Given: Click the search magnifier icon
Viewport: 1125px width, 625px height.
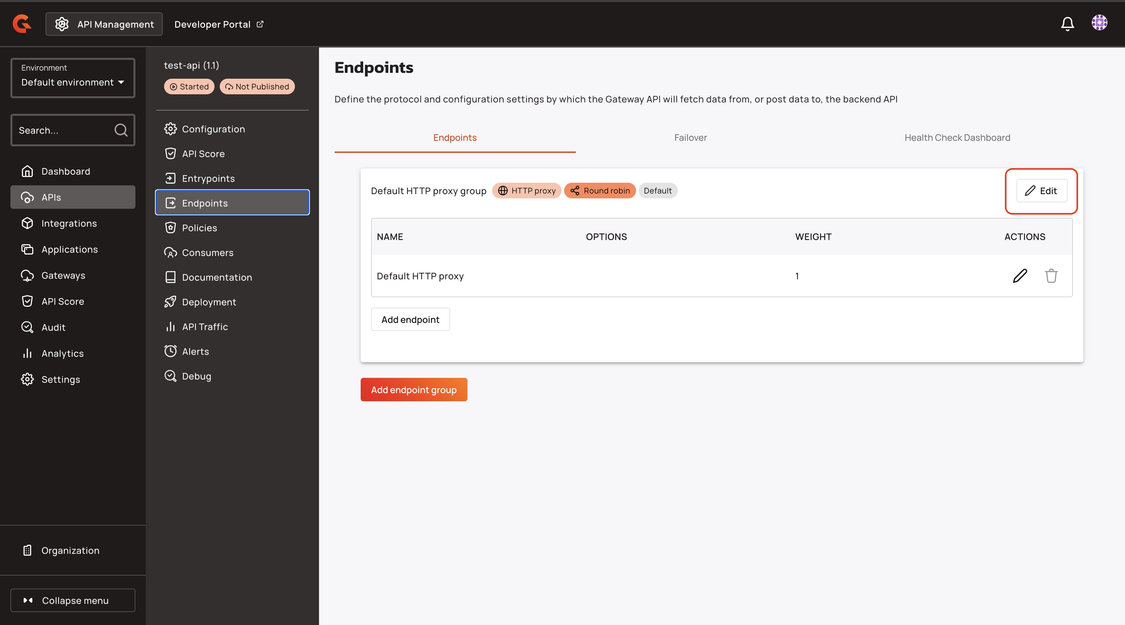Looking at the screenshot, I should [x=120, y=130].
